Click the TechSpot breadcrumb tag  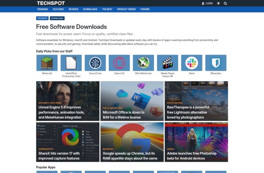tap(42, 18)
